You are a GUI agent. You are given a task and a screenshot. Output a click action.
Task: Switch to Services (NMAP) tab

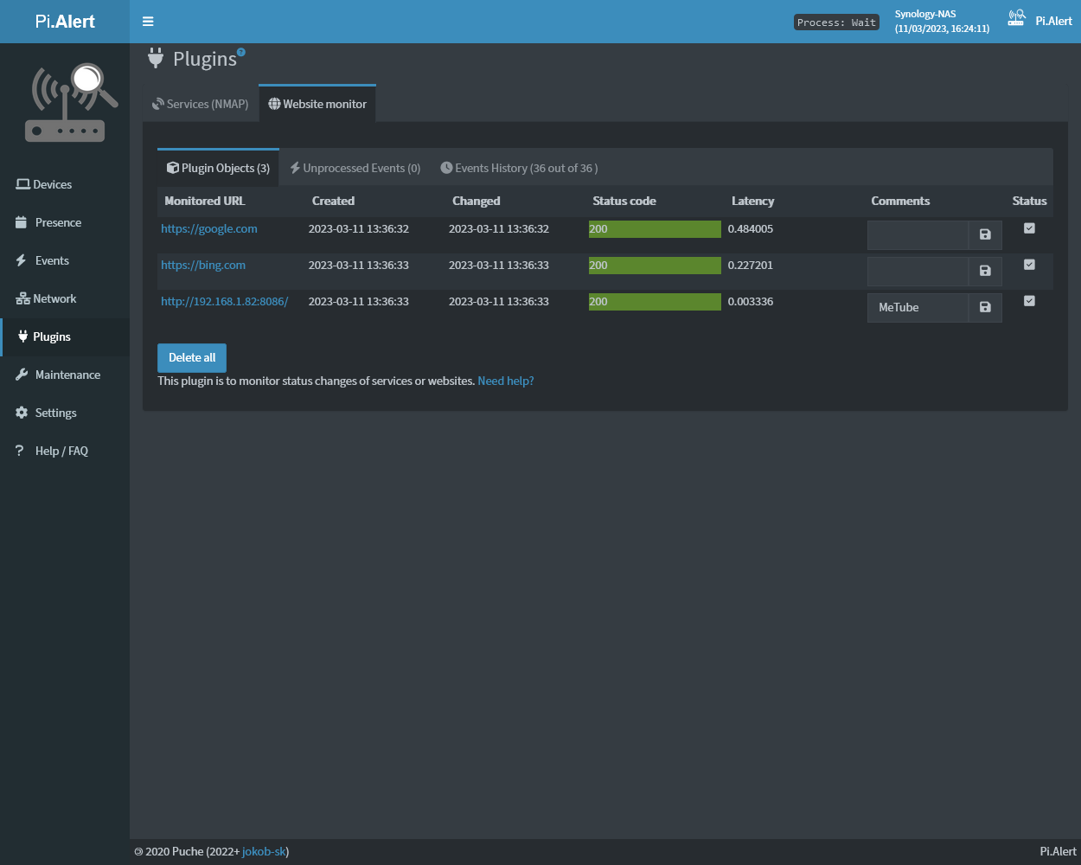[200, 104]
